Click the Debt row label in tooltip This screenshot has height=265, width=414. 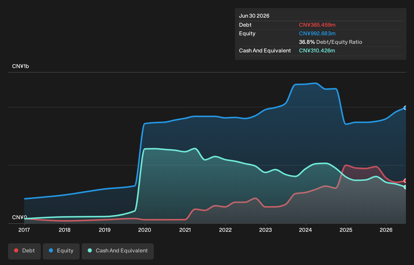point(245,25)
